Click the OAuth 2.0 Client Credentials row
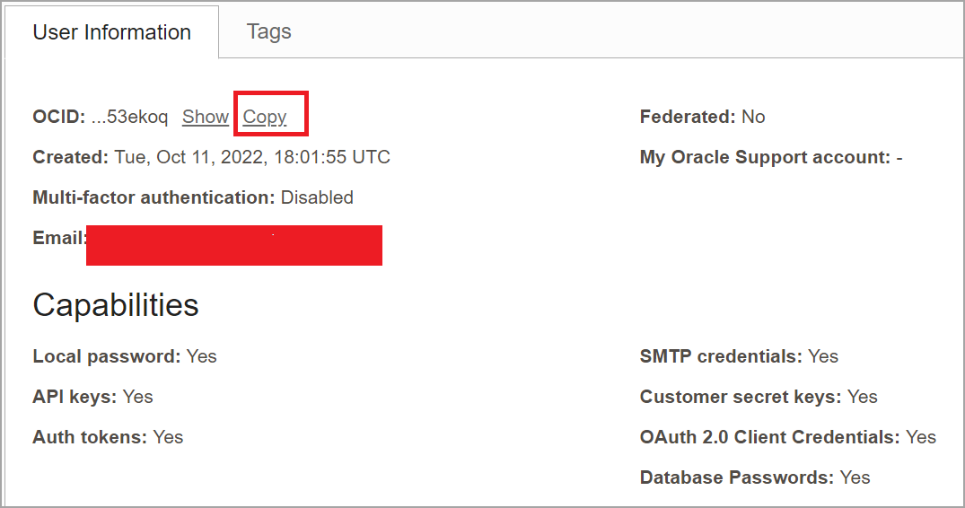 point(787,437)
